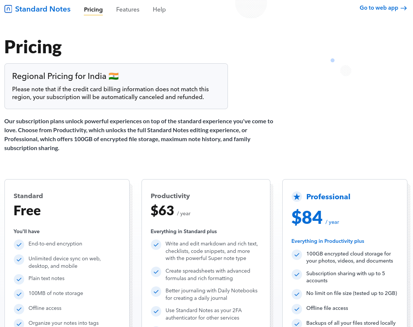Click the Pricing page title
Screen dimensions: 413x327
point(33,47)
